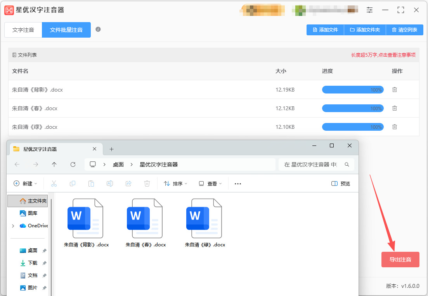Switch to the 文字注音 tab
Viewport: 428px width, 296px height.
pyautogui.click(x=23, y=30)
